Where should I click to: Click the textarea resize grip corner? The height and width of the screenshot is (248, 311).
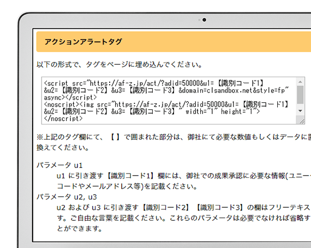pyautogui.click(x=302, y=121)
